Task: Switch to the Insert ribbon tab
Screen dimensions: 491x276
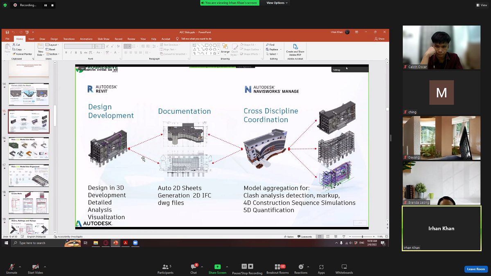Action: [31, 39]
